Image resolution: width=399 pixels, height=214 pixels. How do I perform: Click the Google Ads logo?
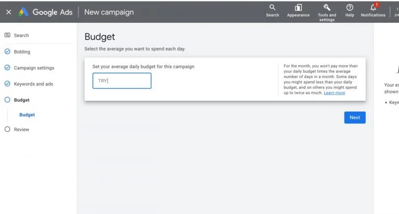click(23, 12)
